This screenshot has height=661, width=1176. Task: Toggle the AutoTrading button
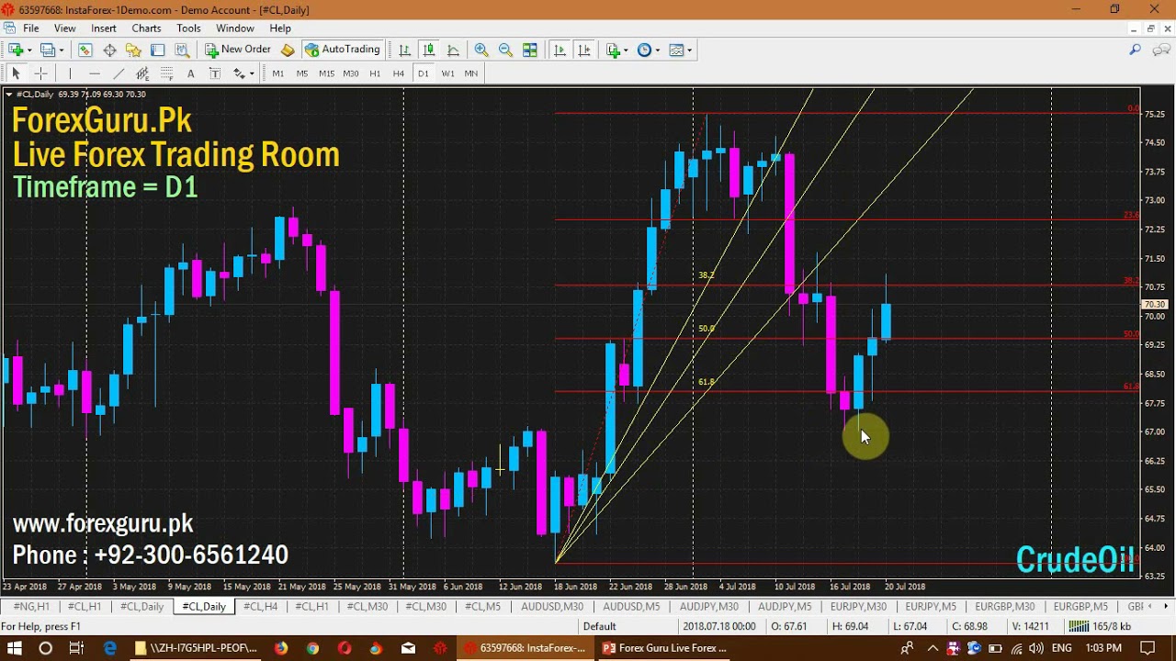tap(343, 50)
